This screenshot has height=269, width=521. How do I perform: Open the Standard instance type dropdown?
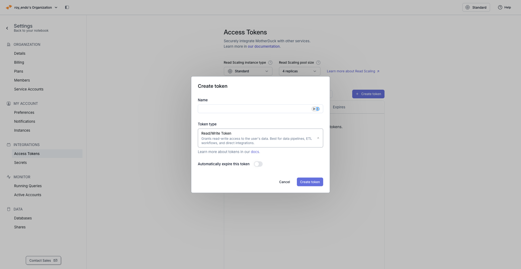248,71
